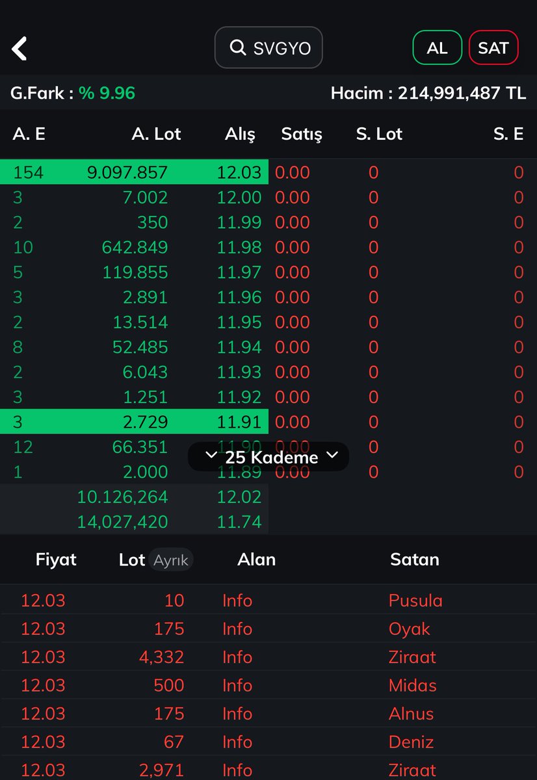This screenshot has width=537, height=780.
Task: Select bid lot 66.351
Action: tap(140, 447)
